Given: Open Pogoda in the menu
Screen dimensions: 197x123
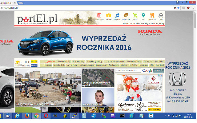Looking at the screenshot, I should 48,65.
